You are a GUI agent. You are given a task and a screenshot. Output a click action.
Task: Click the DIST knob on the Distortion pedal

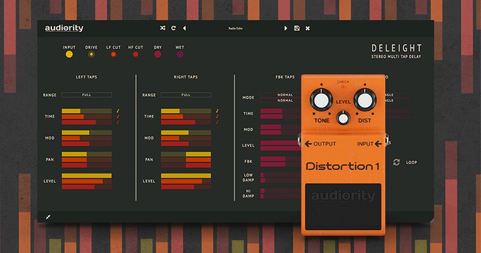pyautogui.click(x=365, y=100)
